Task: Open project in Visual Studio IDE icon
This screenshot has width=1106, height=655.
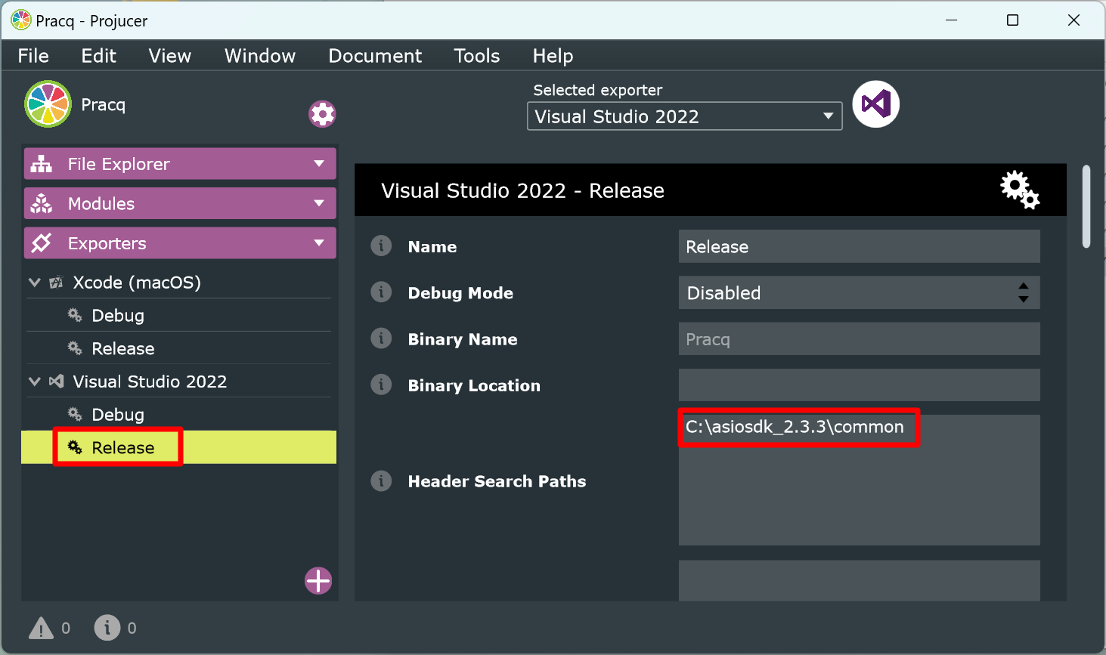Action: pos(875,104)
